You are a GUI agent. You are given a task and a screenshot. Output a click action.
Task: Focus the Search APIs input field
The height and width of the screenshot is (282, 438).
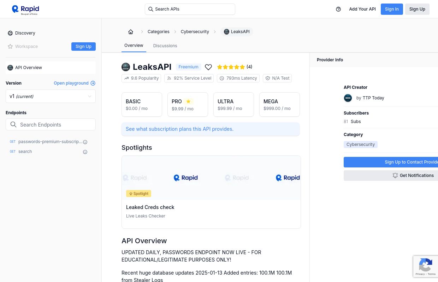190,9
